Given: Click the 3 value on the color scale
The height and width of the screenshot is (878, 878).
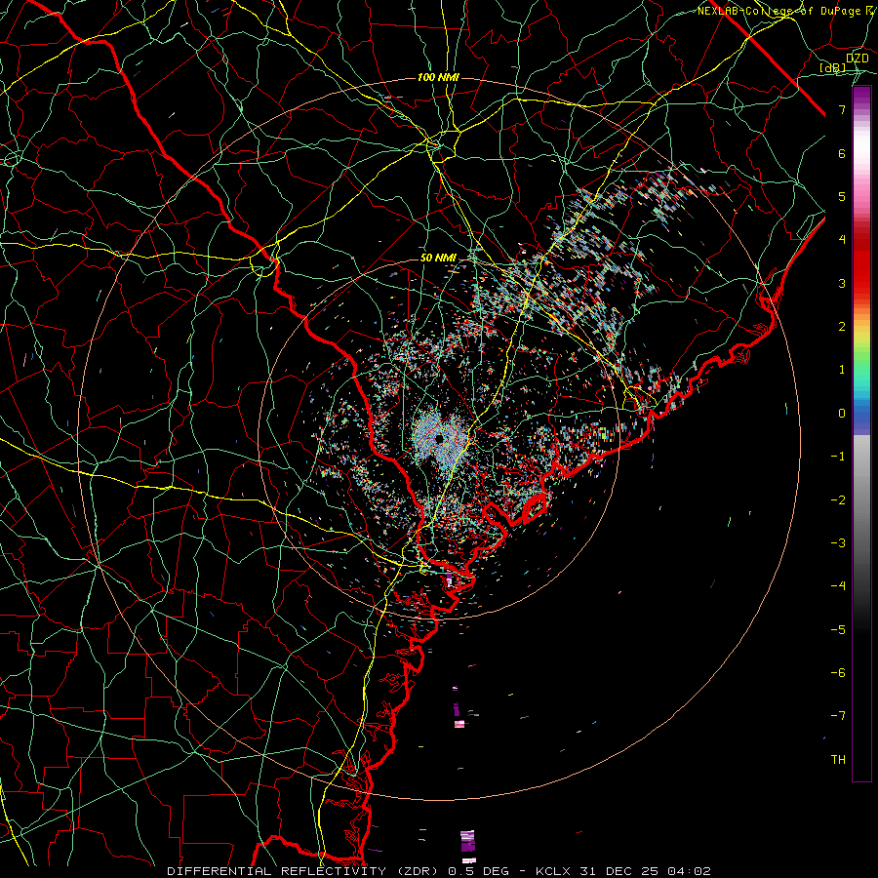Looking at the screenshot, I should click(842, 283).
